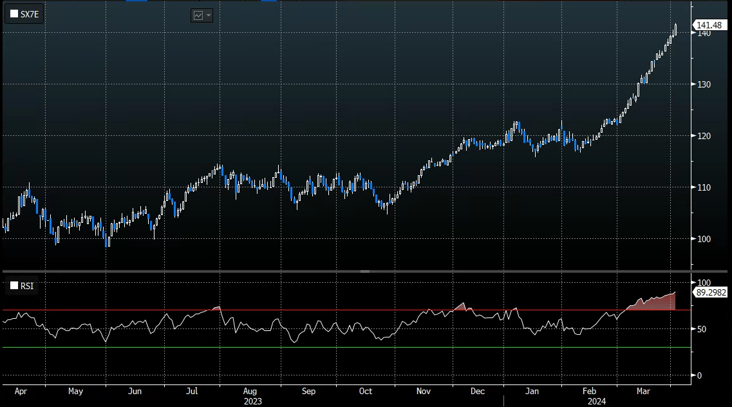Click the 89.2982 RSI value tag
The width and height of the screenshot is (732, 407).
pos(711,292)
